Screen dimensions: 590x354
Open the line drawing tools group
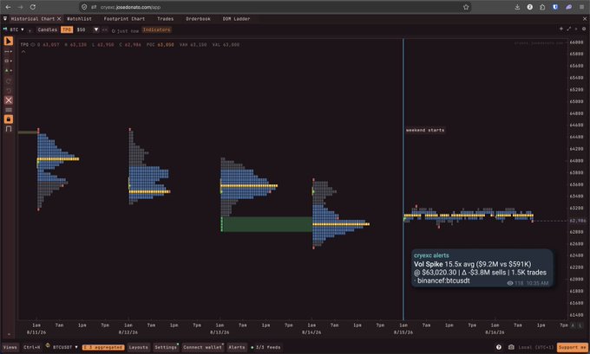click(x=9, y=51)
